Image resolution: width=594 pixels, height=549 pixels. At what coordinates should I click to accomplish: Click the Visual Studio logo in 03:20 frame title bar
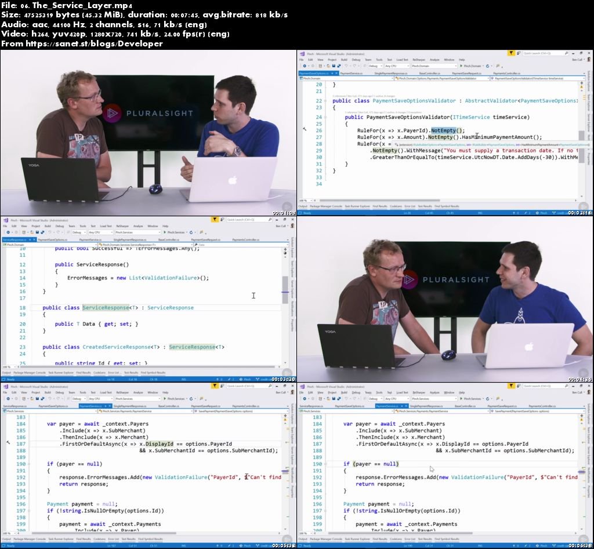click(6, 220)
